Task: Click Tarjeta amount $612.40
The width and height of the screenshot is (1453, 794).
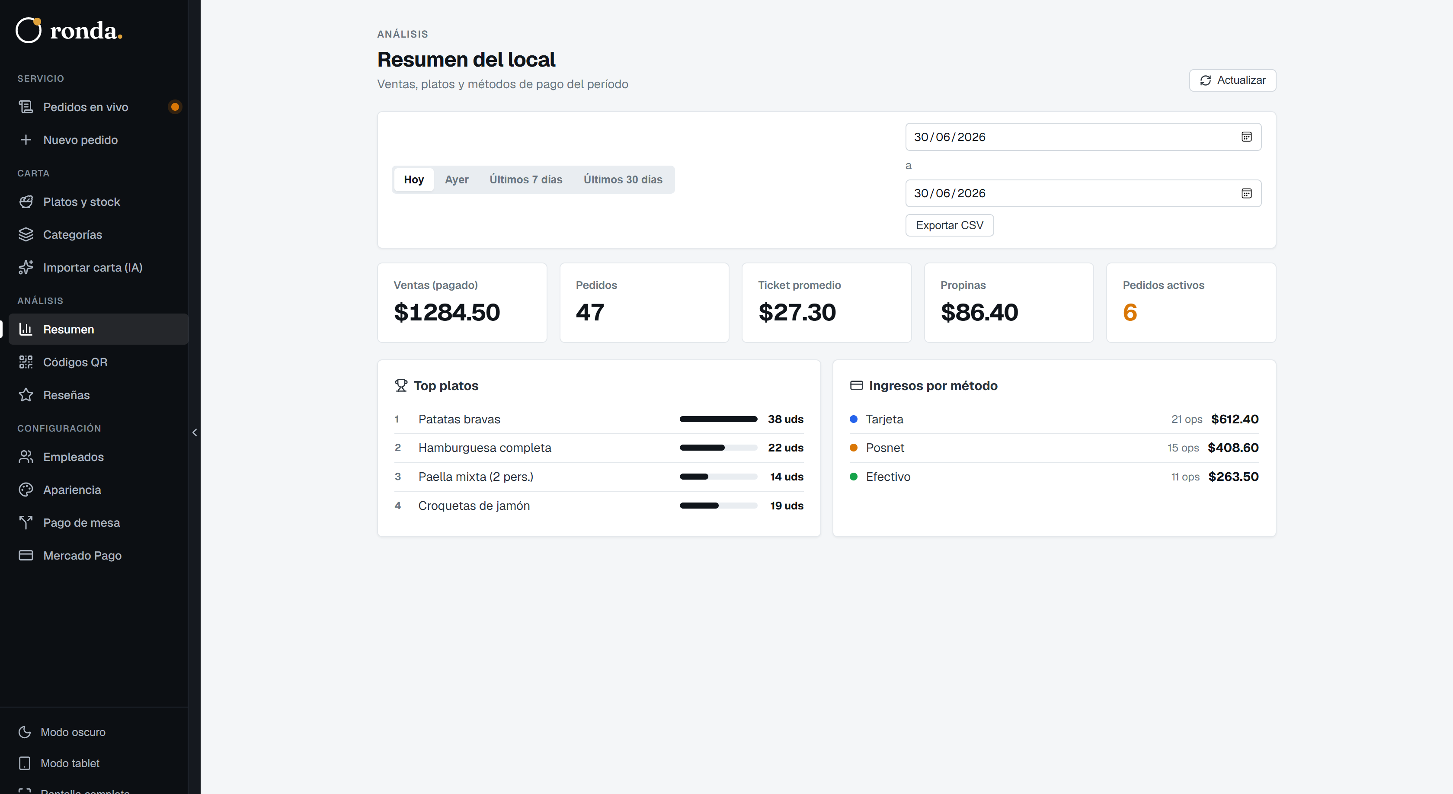Action: click(1235, 419)
